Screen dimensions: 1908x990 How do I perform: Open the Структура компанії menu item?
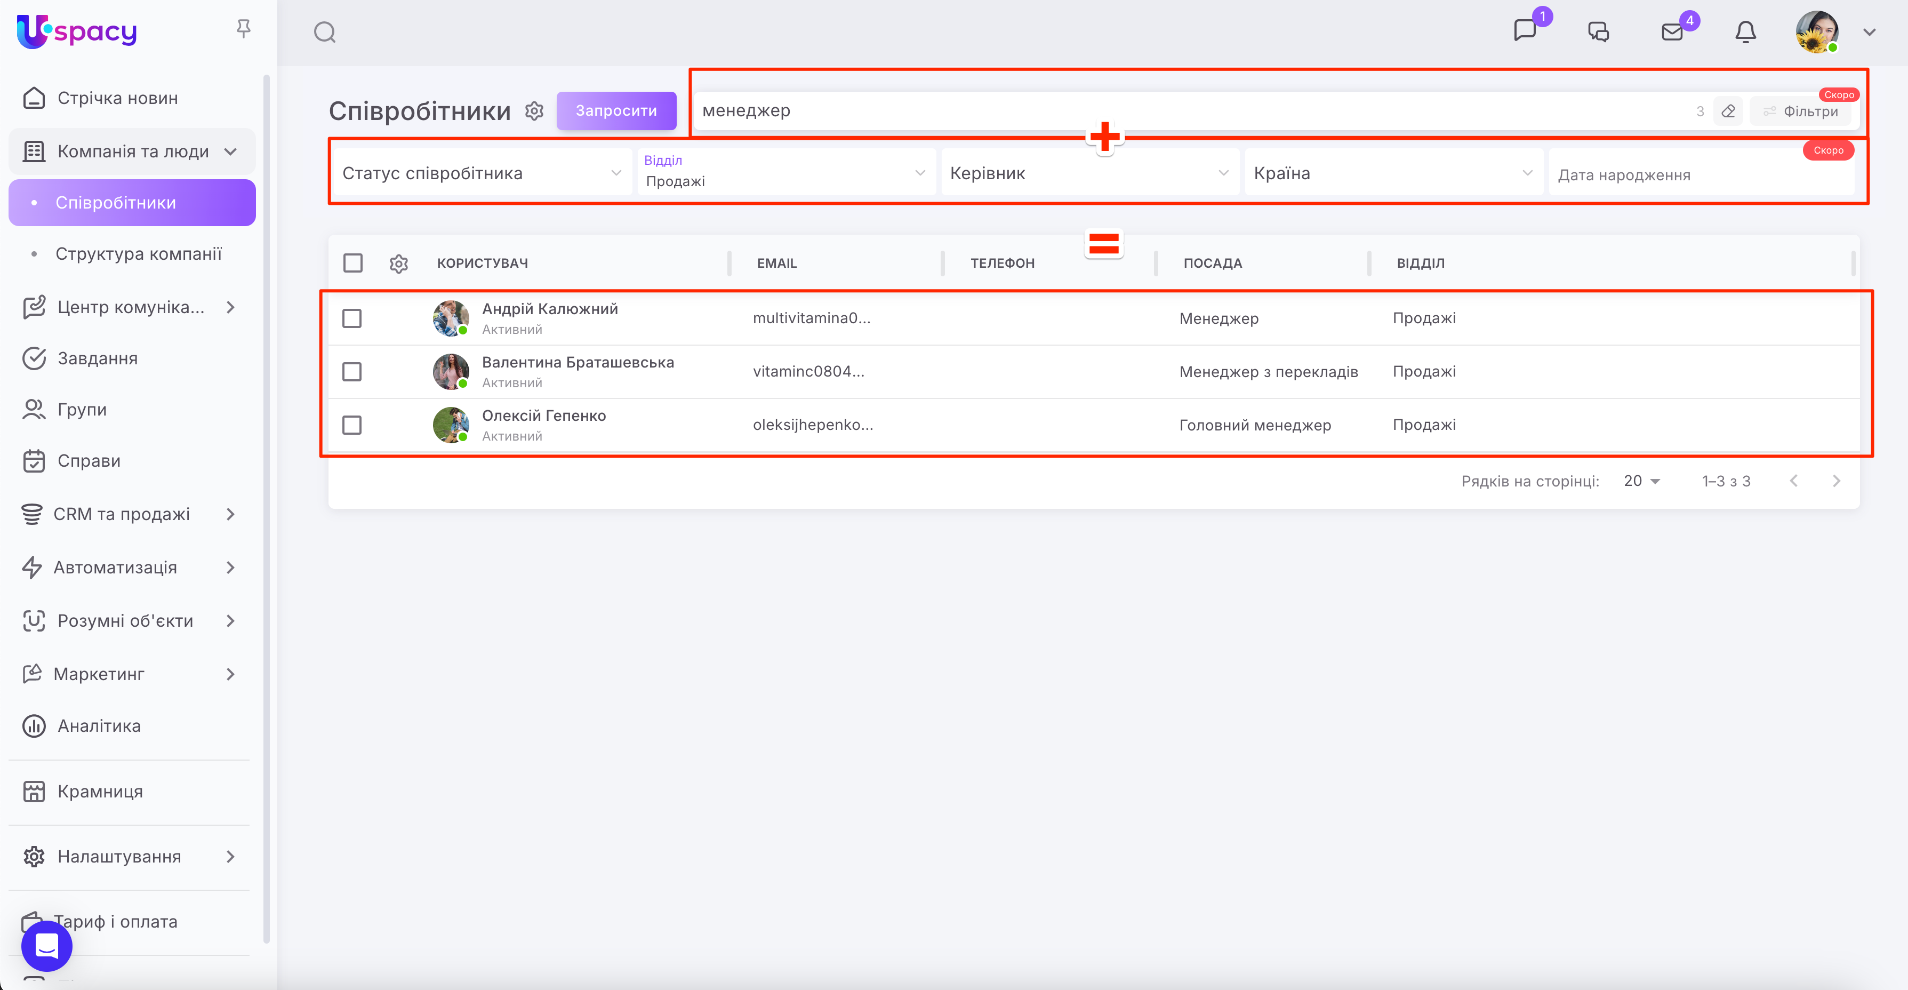[x=139, y=254]
